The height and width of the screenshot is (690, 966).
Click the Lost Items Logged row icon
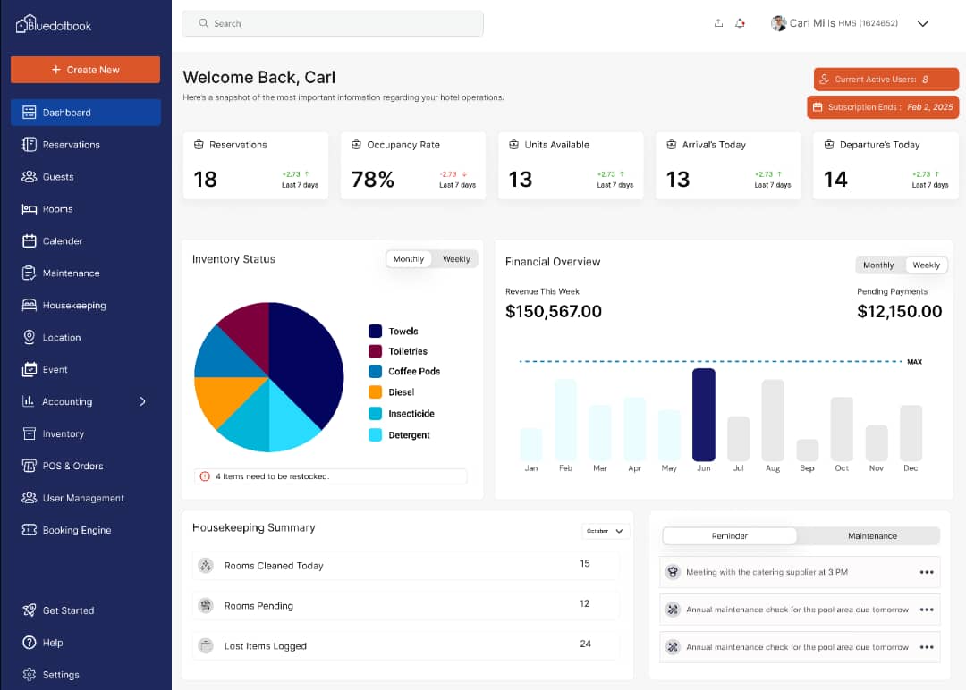pyautogui.click(x=206, y=645)
